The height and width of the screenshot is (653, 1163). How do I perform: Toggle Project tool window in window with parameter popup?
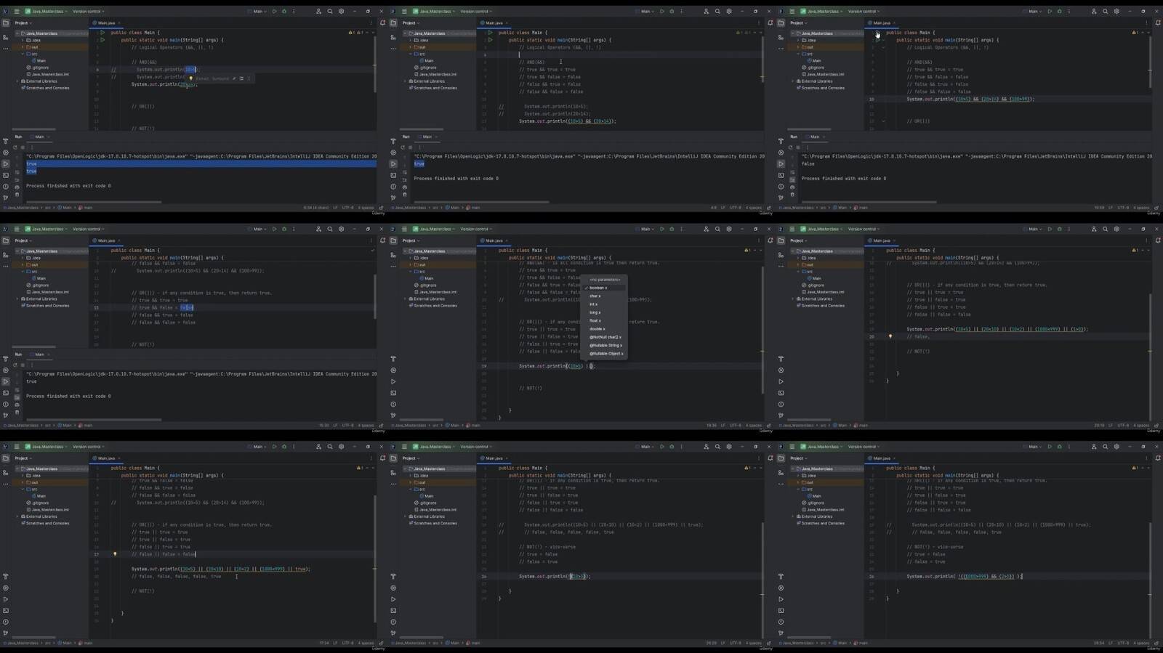(393, 240)
